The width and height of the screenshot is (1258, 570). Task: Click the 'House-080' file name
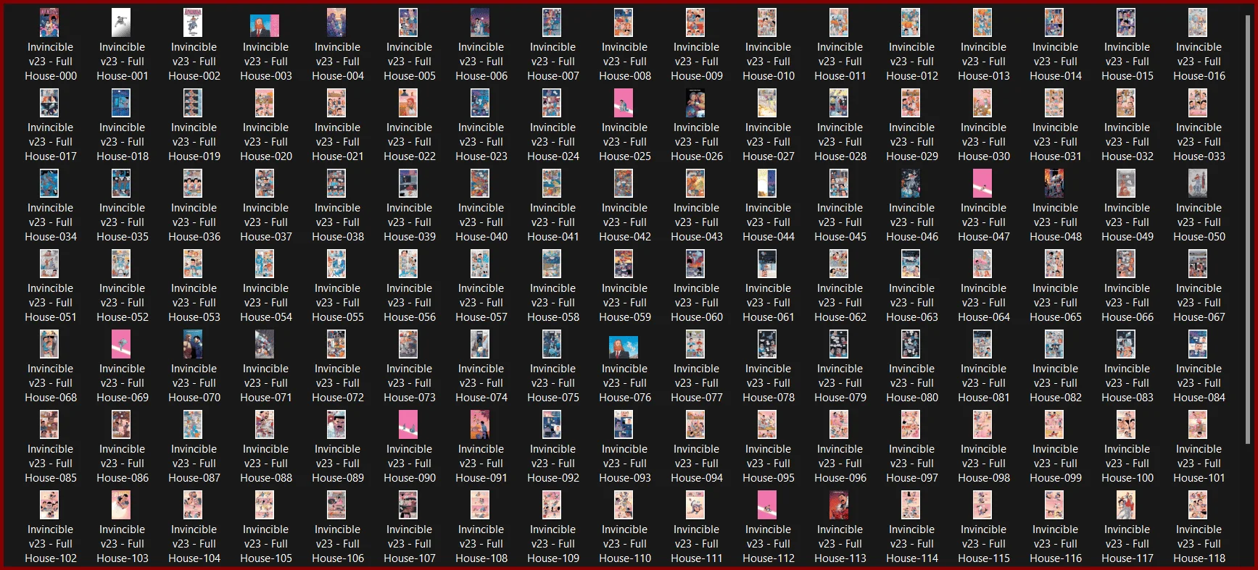(912, 398)
